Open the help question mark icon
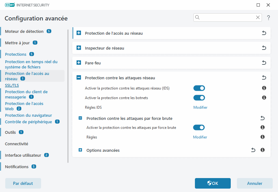The image size is (278, 192). (268, 17)
